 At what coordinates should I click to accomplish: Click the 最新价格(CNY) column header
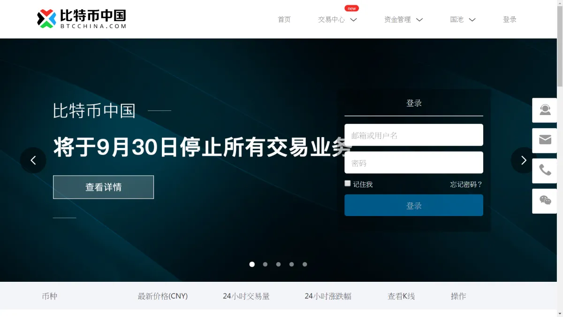coord(162,296)
